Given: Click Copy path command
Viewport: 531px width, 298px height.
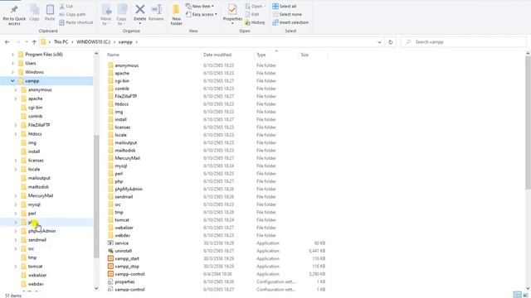Looking at the screenshot, I should 72,15.
